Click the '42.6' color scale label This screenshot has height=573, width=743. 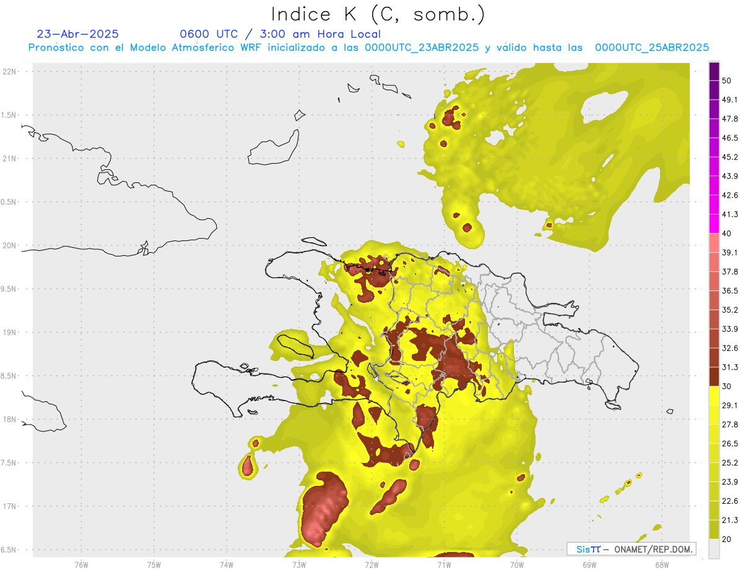click(x=730, y=195)
